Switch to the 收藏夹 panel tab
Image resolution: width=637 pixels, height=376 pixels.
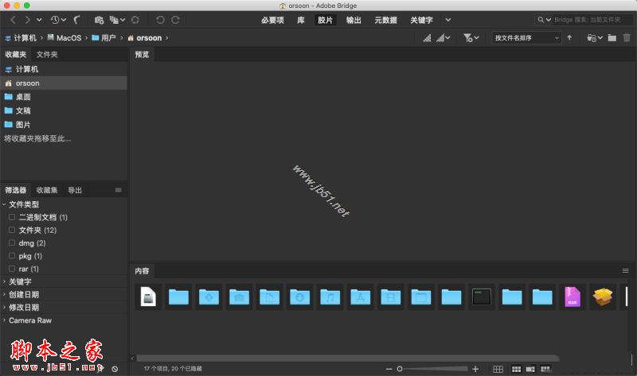pyautogui.click(x=16, y=54)
